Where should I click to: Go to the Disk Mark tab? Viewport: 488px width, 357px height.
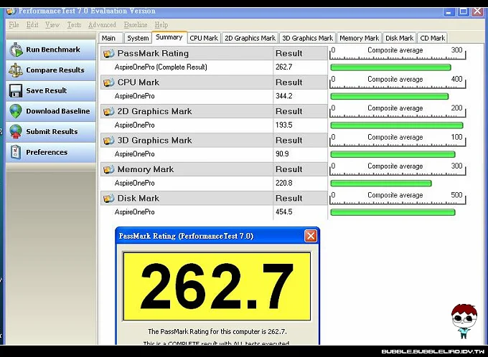[x=399, y=38]
